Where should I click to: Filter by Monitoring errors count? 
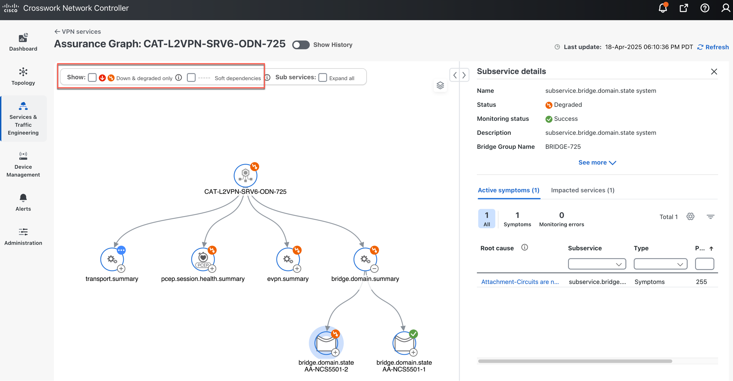coord(561,219)
